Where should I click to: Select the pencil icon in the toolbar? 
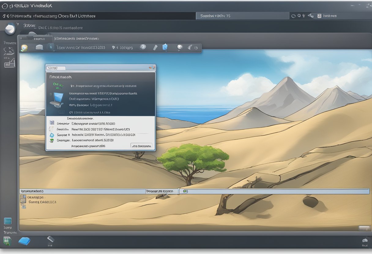pos(155,47)
